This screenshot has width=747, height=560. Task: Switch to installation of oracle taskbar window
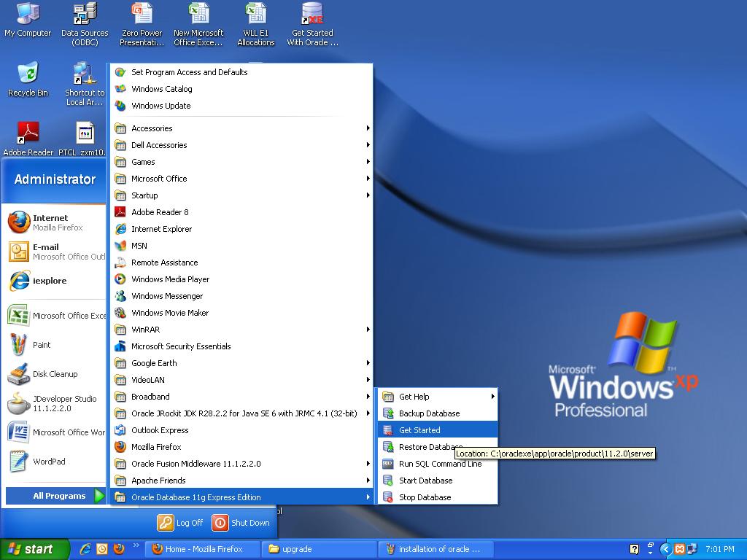436,549
